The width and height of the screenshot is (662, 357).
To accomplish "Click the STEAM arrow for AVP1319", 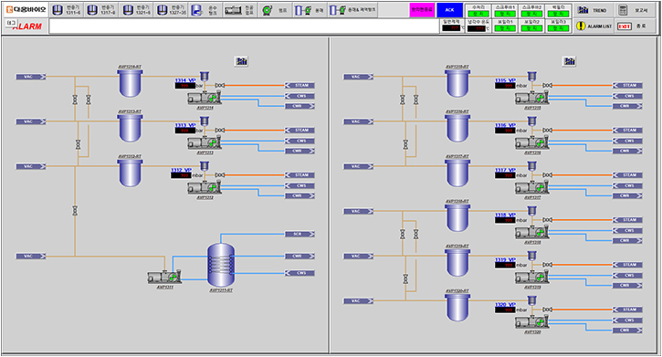I will (x=627, y=265).
